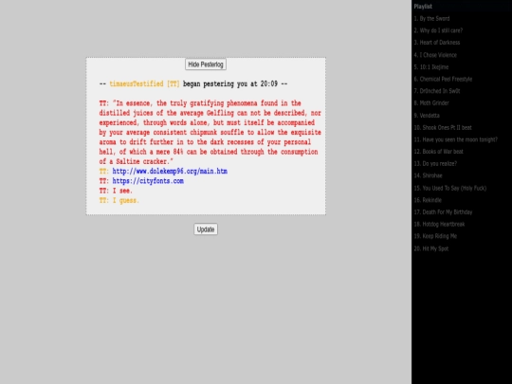Image resolution: width=512 pixels, height=384 pixels.
Task: Play track 8 Moth Grinder
Action: click(x=431, y=102)
